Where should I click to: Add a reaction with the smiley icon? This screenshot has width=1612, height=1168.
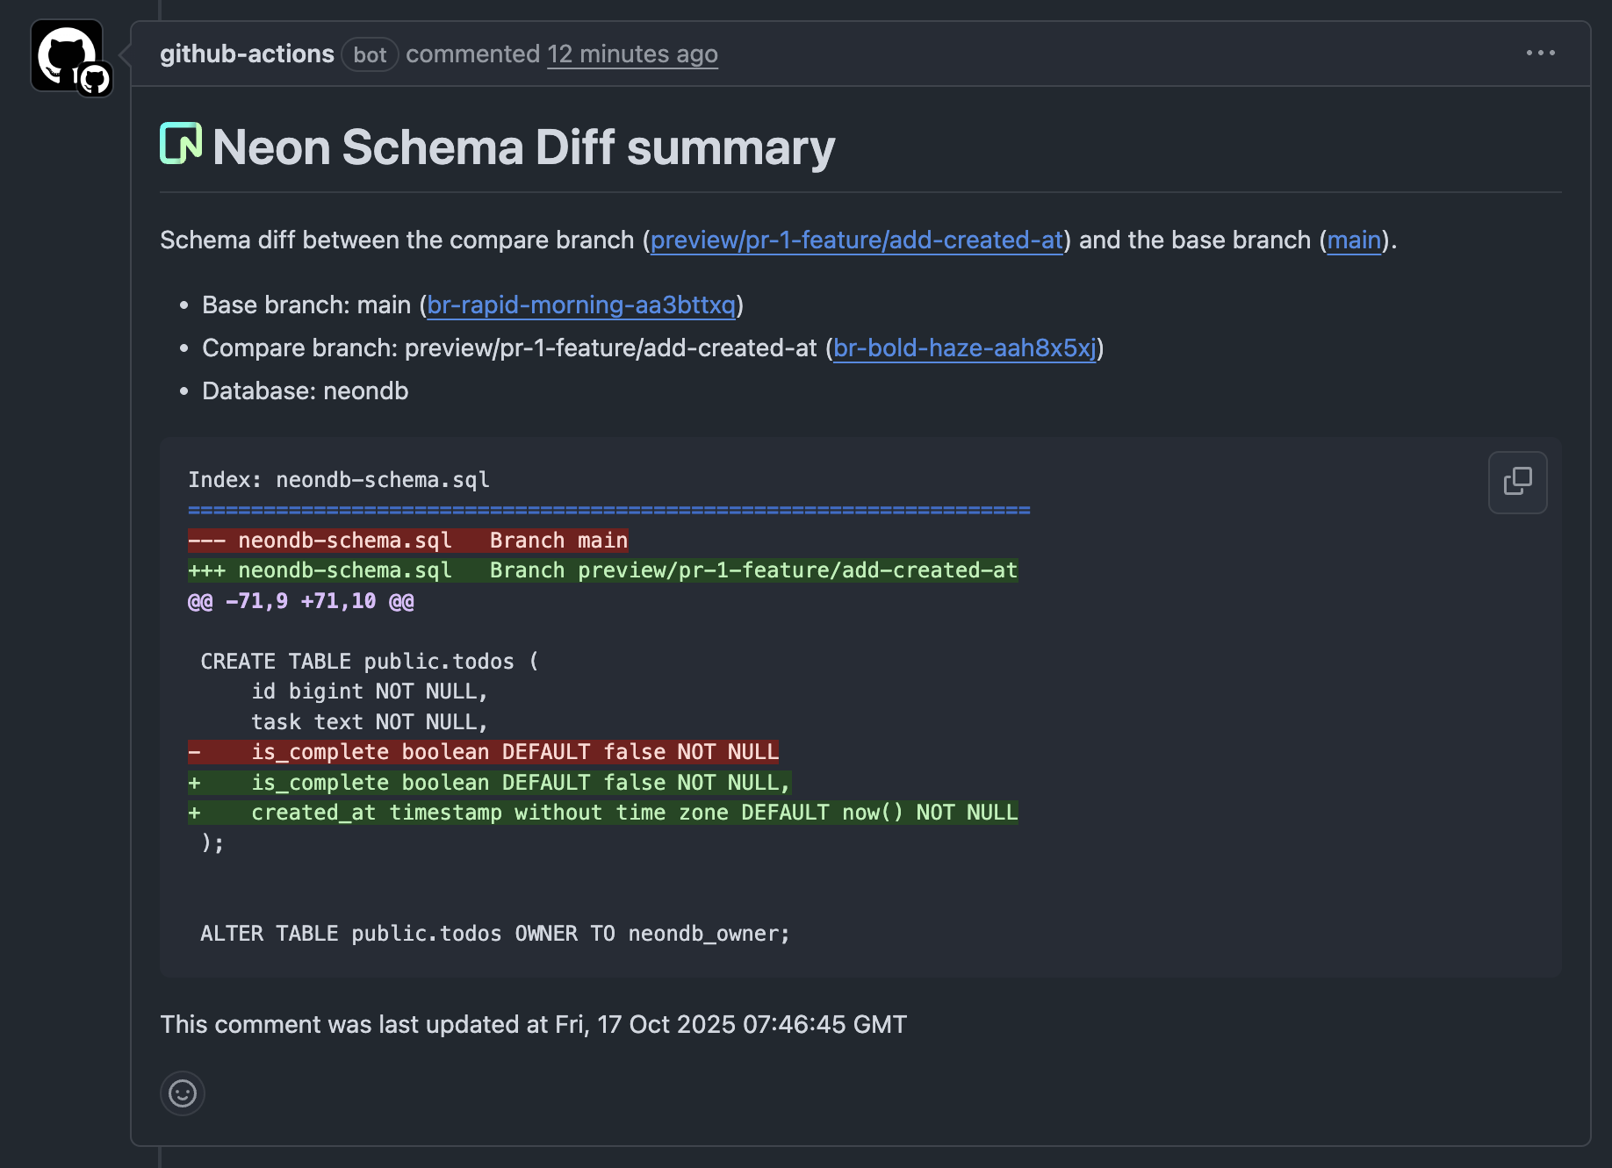coord(183,1093)
